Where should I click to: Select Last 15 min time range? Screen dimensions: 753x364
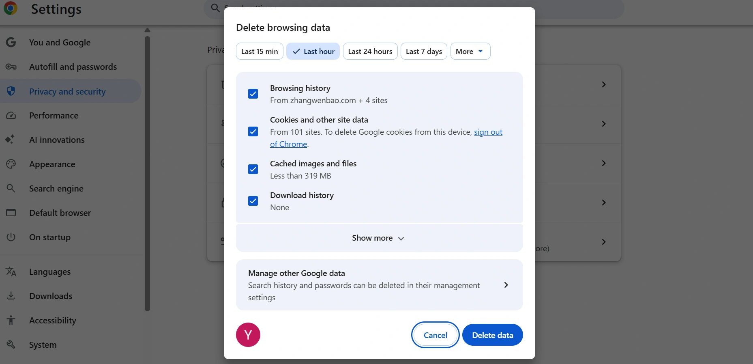pyautogui.click(x=260, y=51)
